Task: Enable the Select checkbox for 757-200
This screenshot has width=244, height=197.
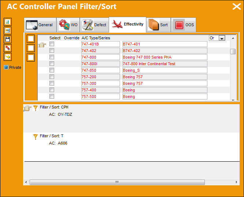Action: tap(52, 77)
